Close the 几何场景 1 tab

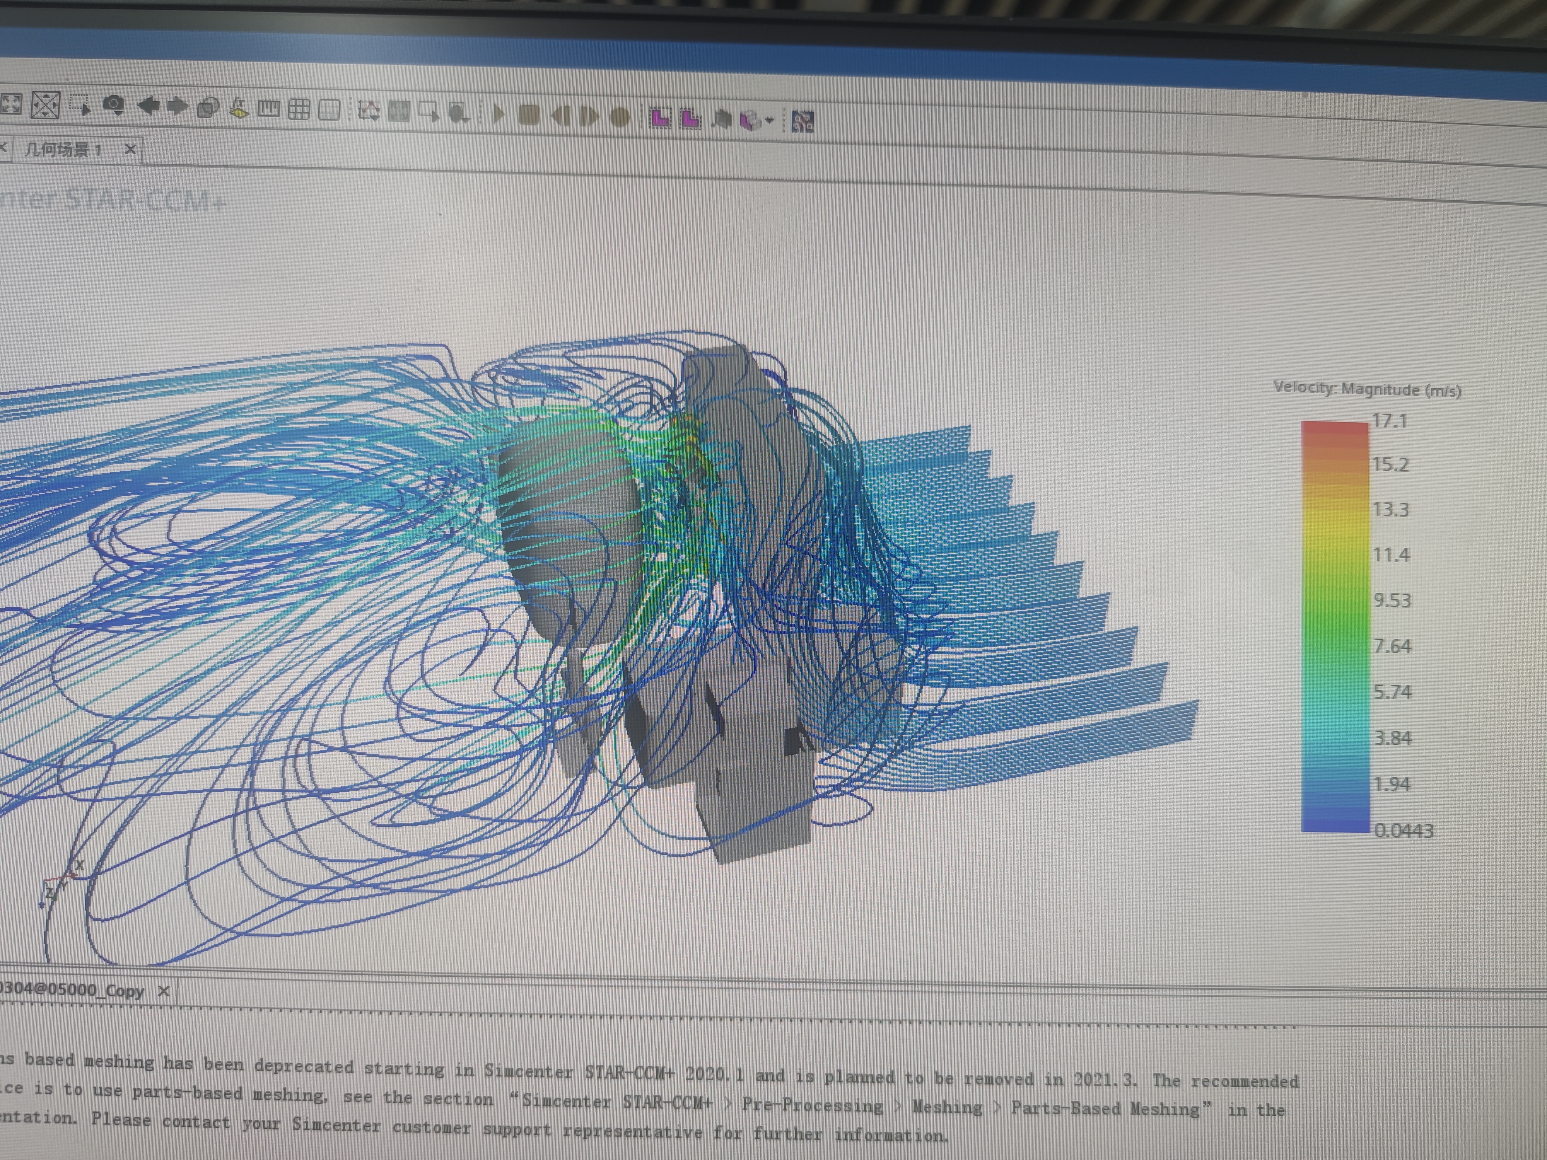[130, 149]
